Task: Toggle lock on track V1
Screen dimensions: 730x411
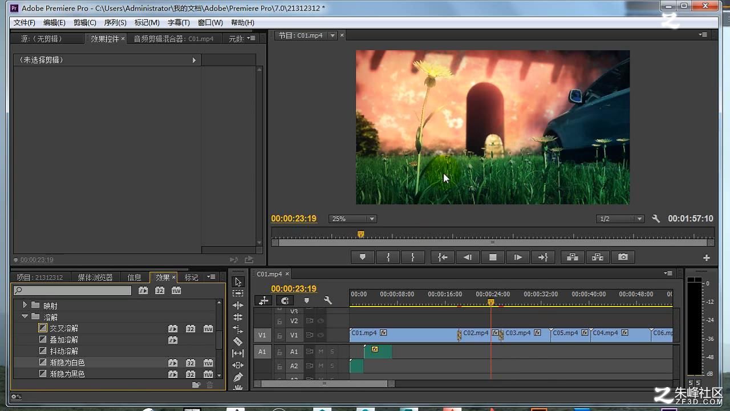Action: [279, 336]
